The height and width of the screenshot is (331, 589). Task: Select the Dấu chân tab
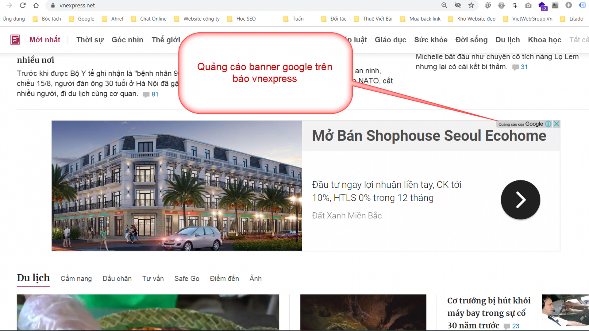117,279
